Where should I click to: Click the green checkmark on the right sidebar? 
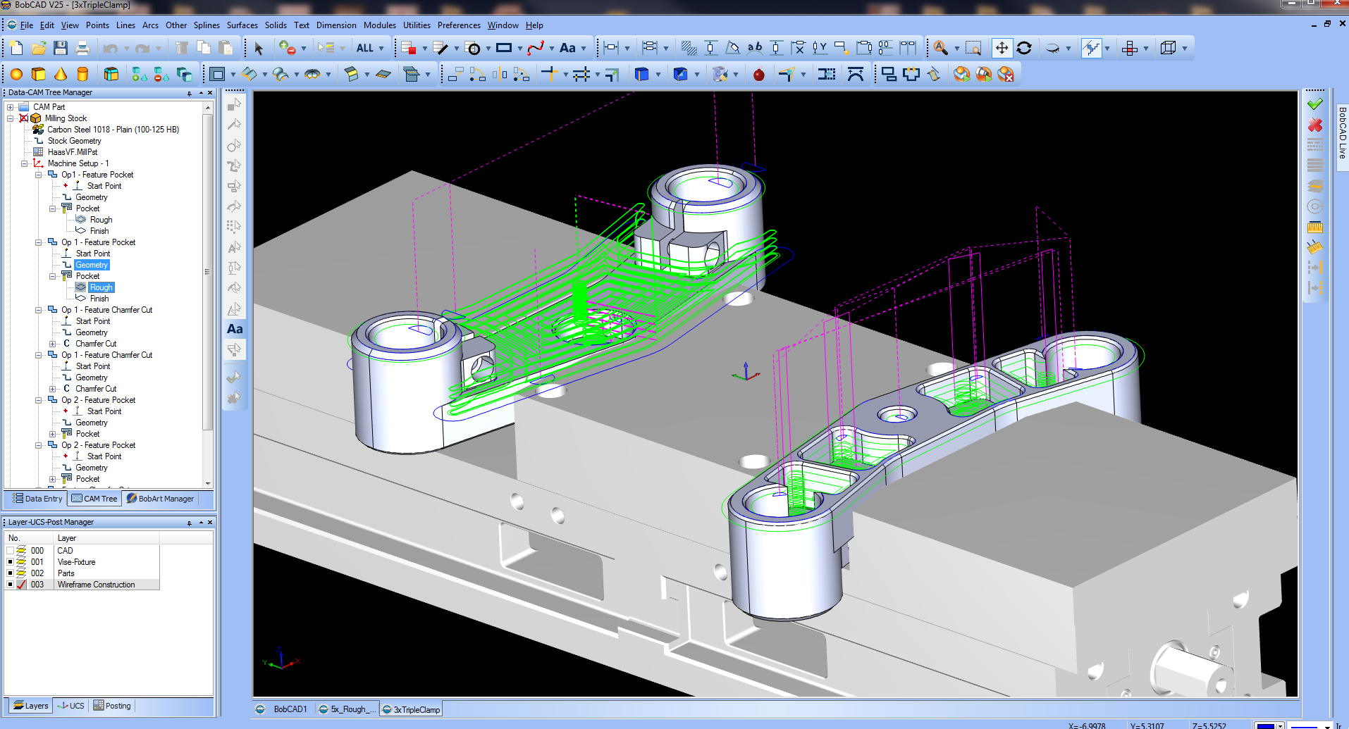[x=1315, y=103]
